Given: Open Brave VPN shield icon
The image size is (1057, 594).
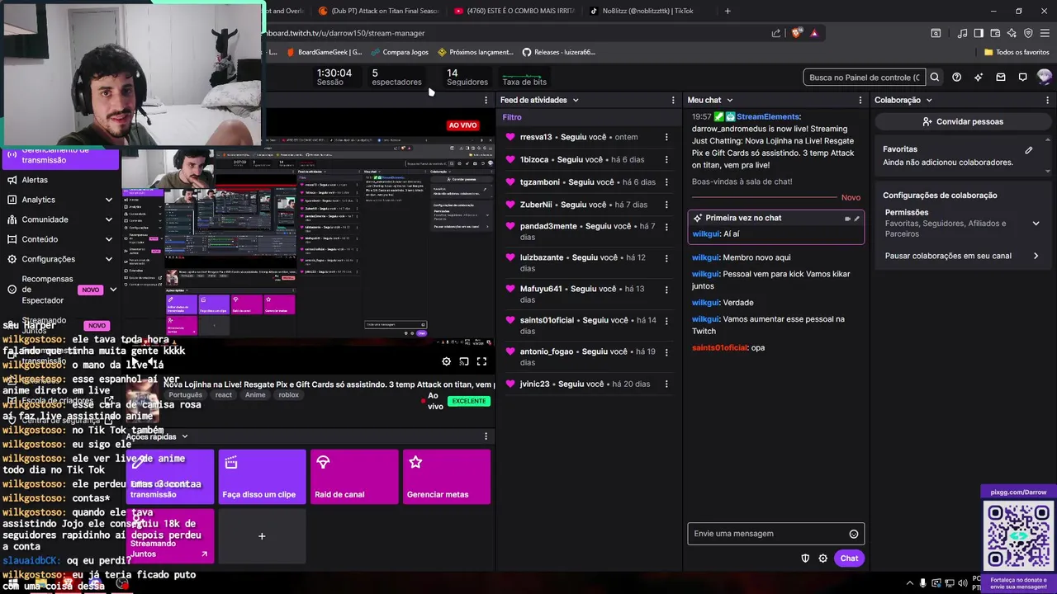Looking at the screenshot, I should click(x=1028, y=33).
